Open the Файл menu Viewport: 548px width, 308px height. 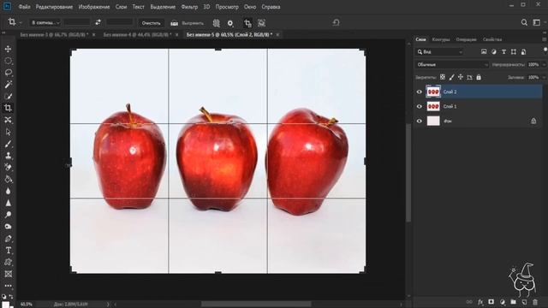coord(24,7)
